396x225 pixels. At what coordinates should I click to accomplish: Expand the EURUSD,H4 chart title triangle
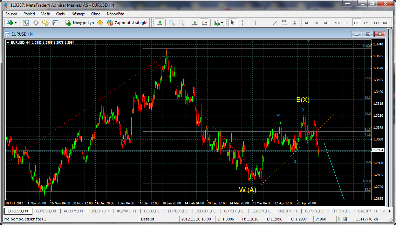click(8, 43)
